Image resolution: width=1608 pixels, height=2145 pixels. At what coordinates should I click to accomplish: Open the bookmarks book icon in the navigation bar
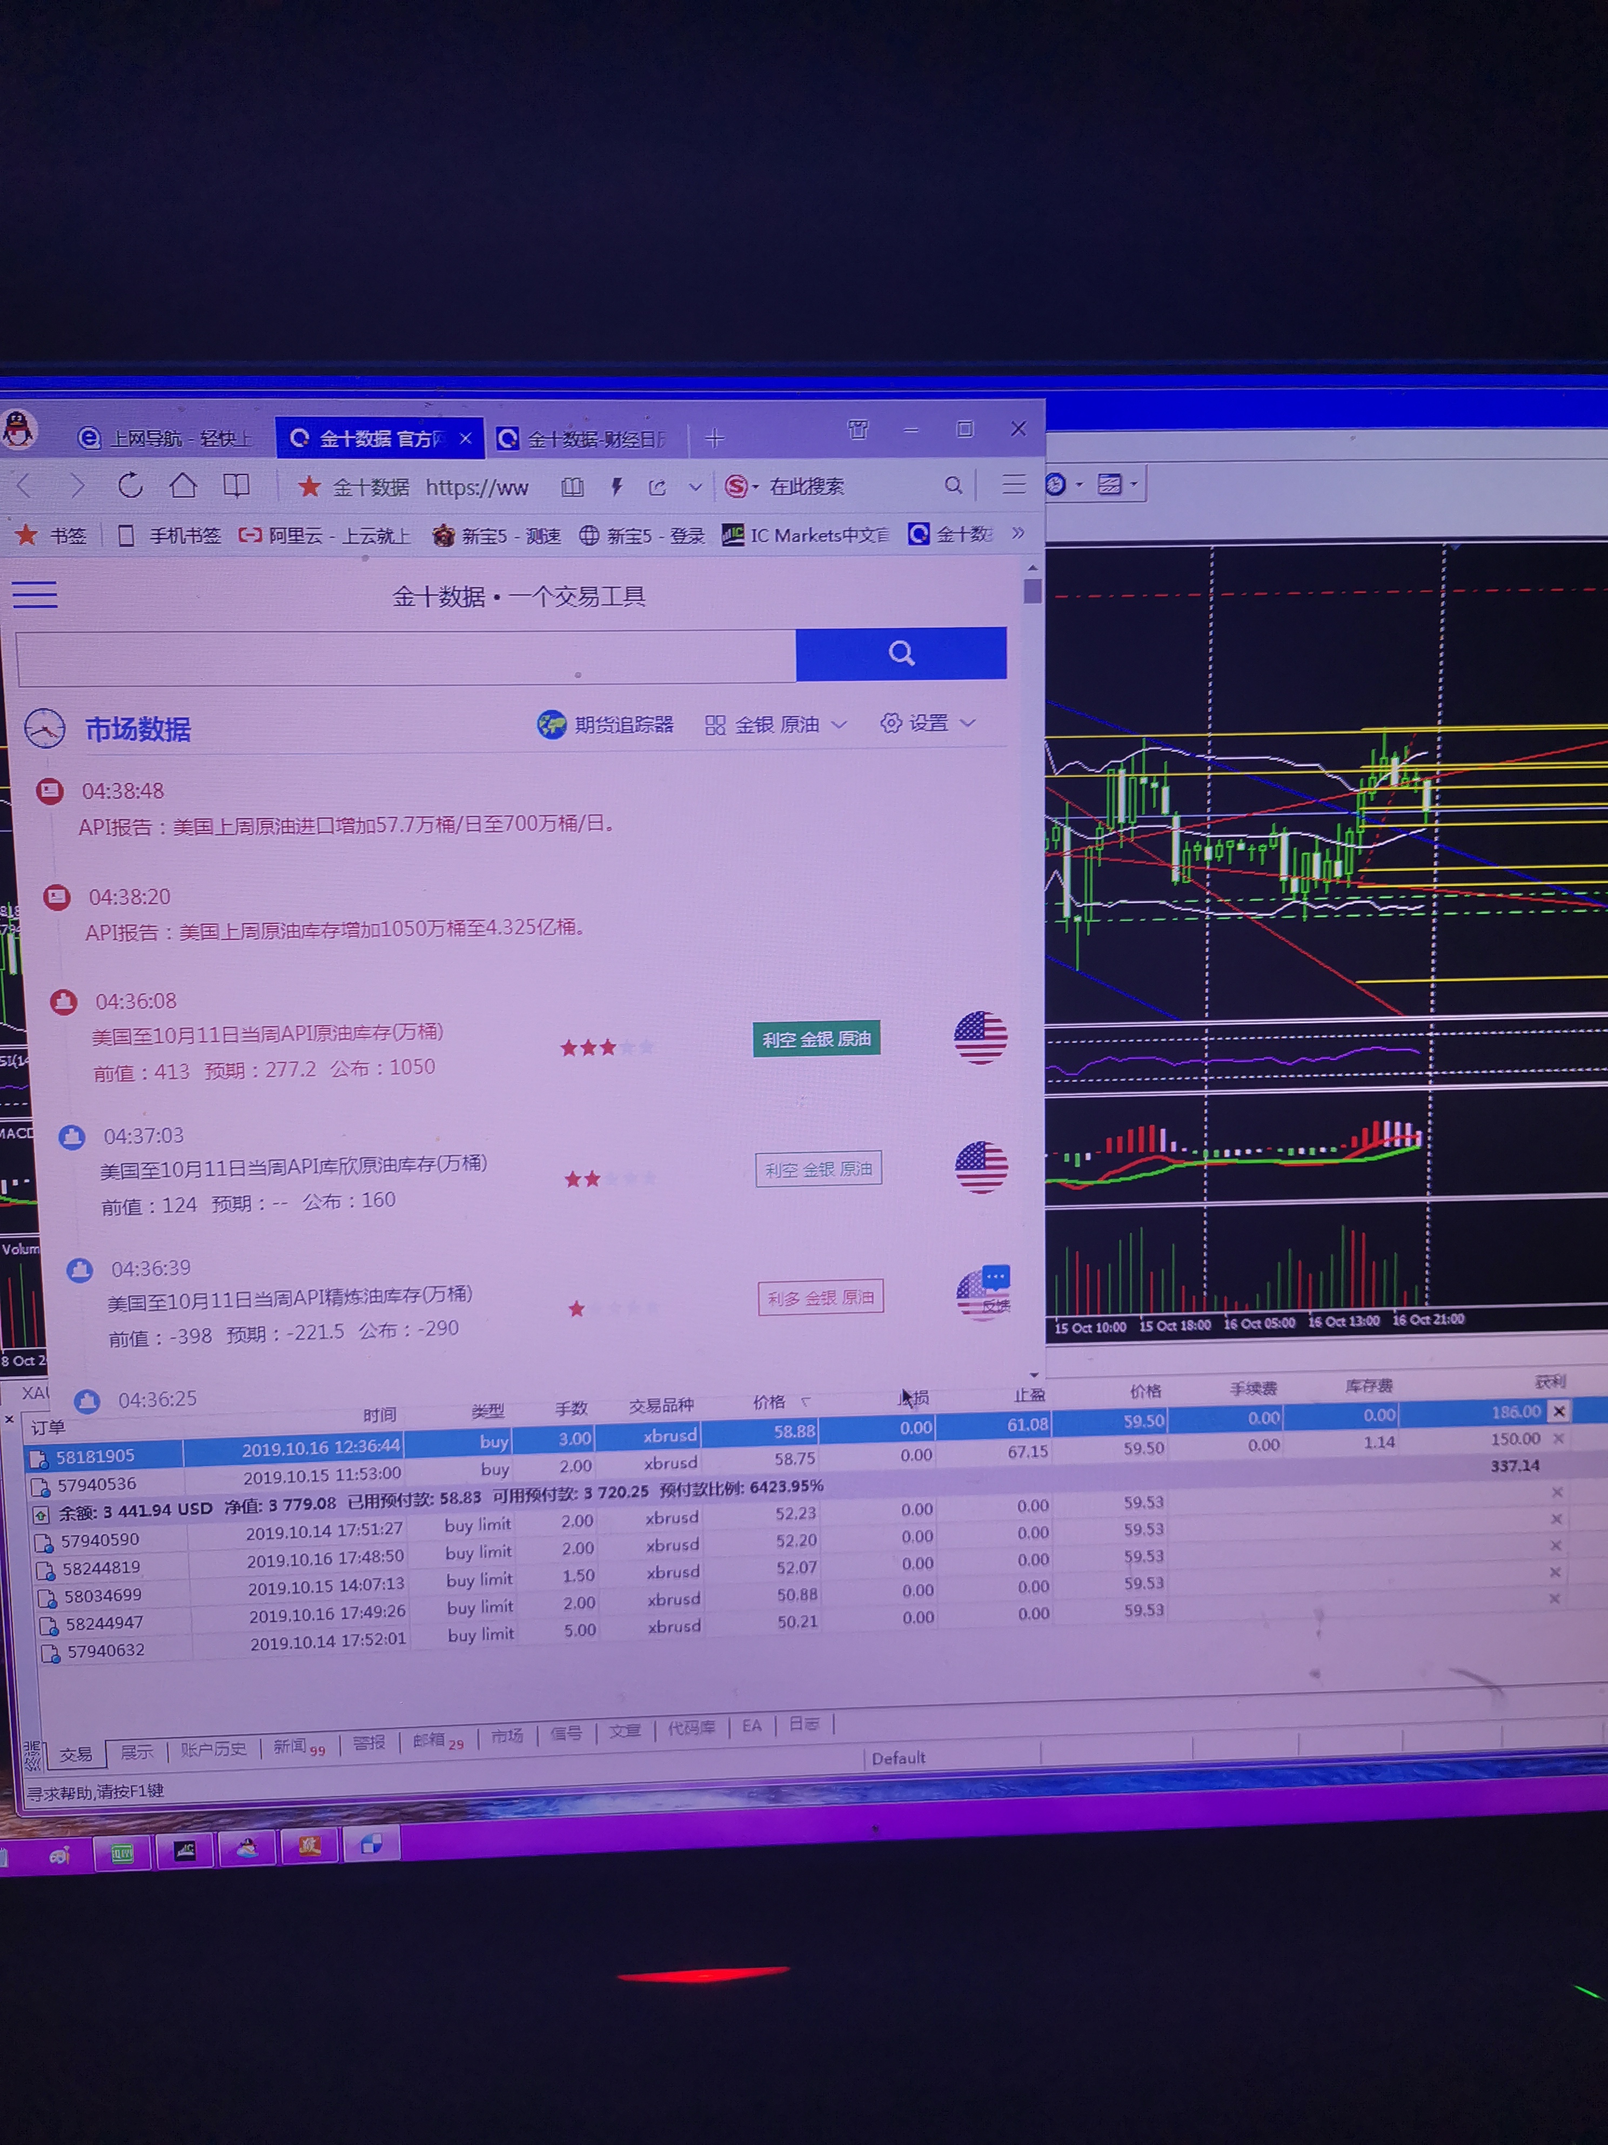pos(236,485)
